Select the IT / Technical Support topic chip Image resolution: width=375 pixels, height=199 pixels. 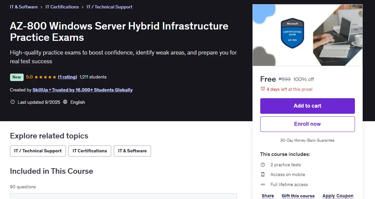coord(38,151)
